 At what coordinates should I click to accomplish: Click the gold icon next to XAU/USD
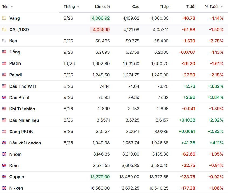(x=4, y=29)
